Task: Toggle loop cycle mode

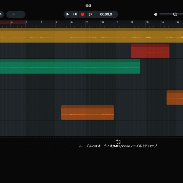Action: click(x=90, y=14)
